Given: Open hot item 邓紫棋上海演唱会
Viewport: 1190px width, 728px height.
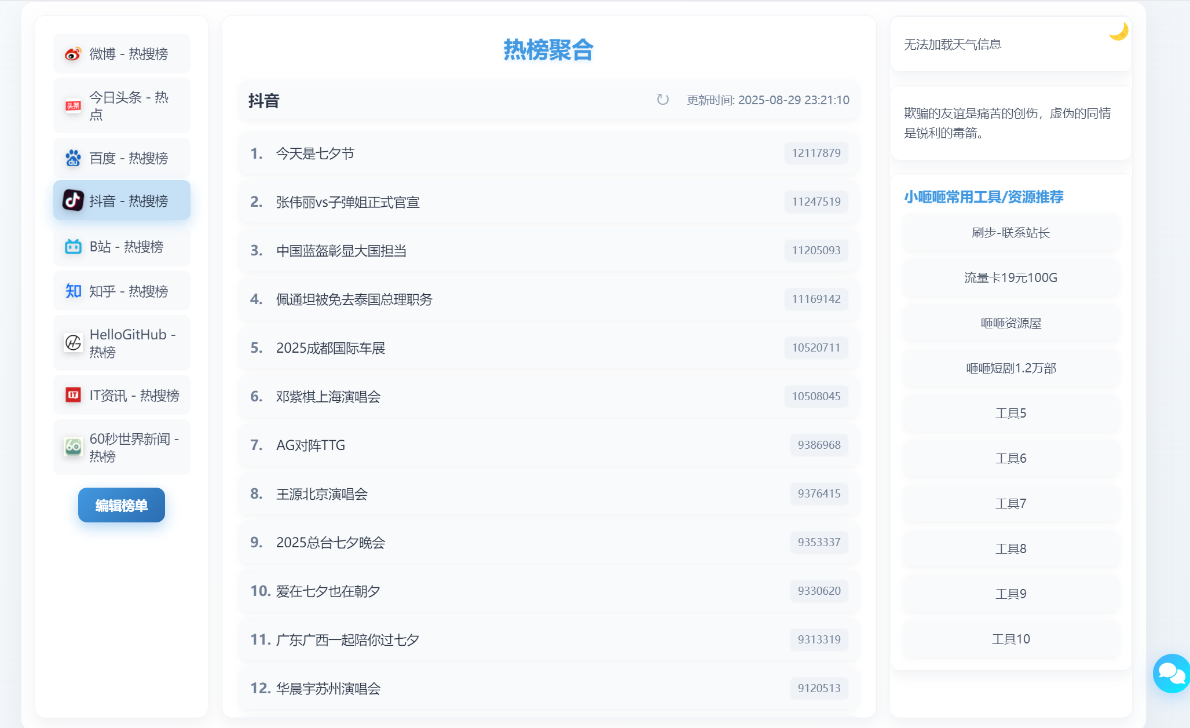Looking at the screenshot, I should [328, 397].
